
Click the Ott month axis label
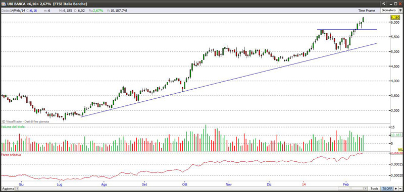184,184
